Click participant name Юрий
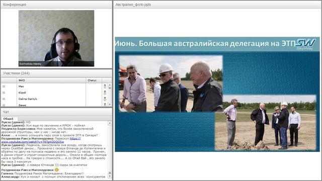Screen dimensions: 322x181 [22, 93]
